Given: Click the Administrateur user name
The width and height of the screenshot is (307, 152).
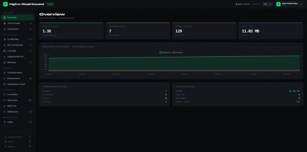Looking at the screenshot, I should 290,3.
